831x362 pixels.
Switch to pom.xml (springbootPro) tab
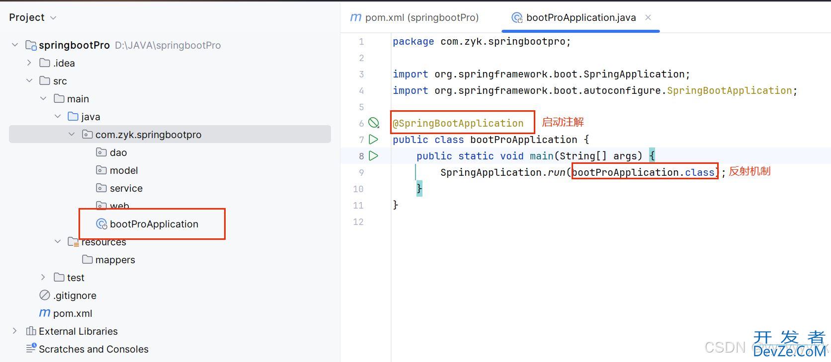(x=415, y=18)
